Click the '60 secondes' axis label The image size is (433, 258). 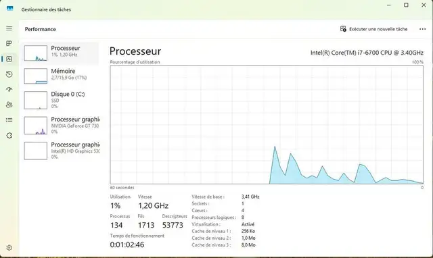122,188
